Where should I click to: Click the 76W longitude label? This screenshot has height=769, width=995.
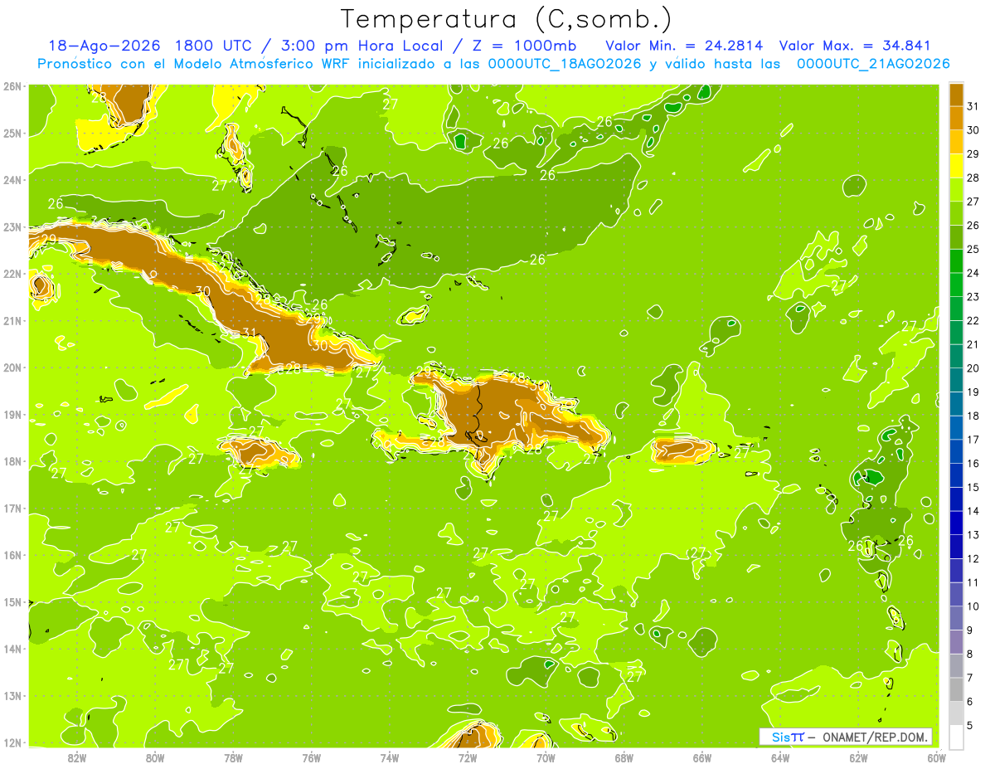pyautogui.click(x=312, y=757)
